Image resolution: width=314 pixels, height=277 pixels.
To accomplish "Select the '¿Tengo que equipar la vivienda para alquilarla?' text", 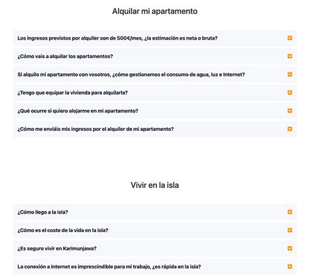I will (73, 93).
